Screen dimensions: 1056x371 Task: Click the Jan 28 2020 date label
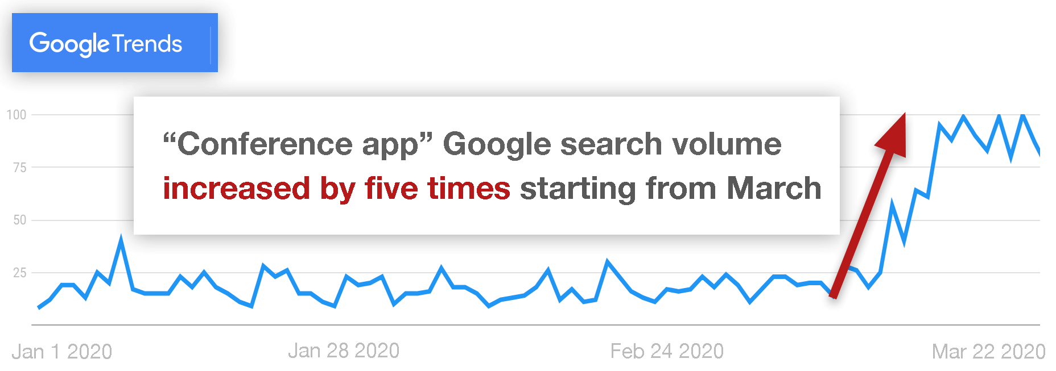[344, 351]
